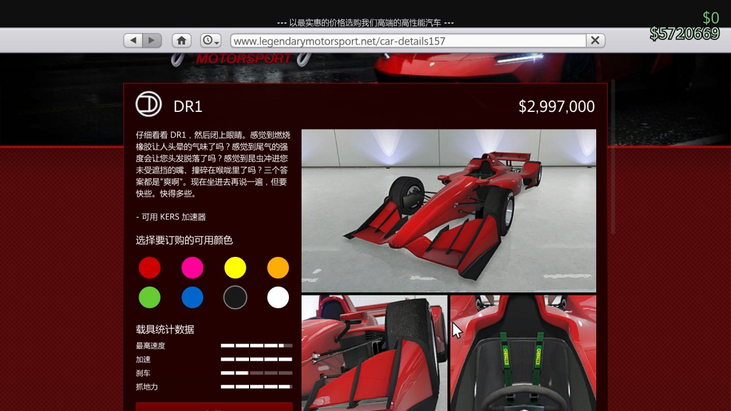Select the yellow color swatch
The width and height of the screenshot is (731, 411).
point(235,268)
